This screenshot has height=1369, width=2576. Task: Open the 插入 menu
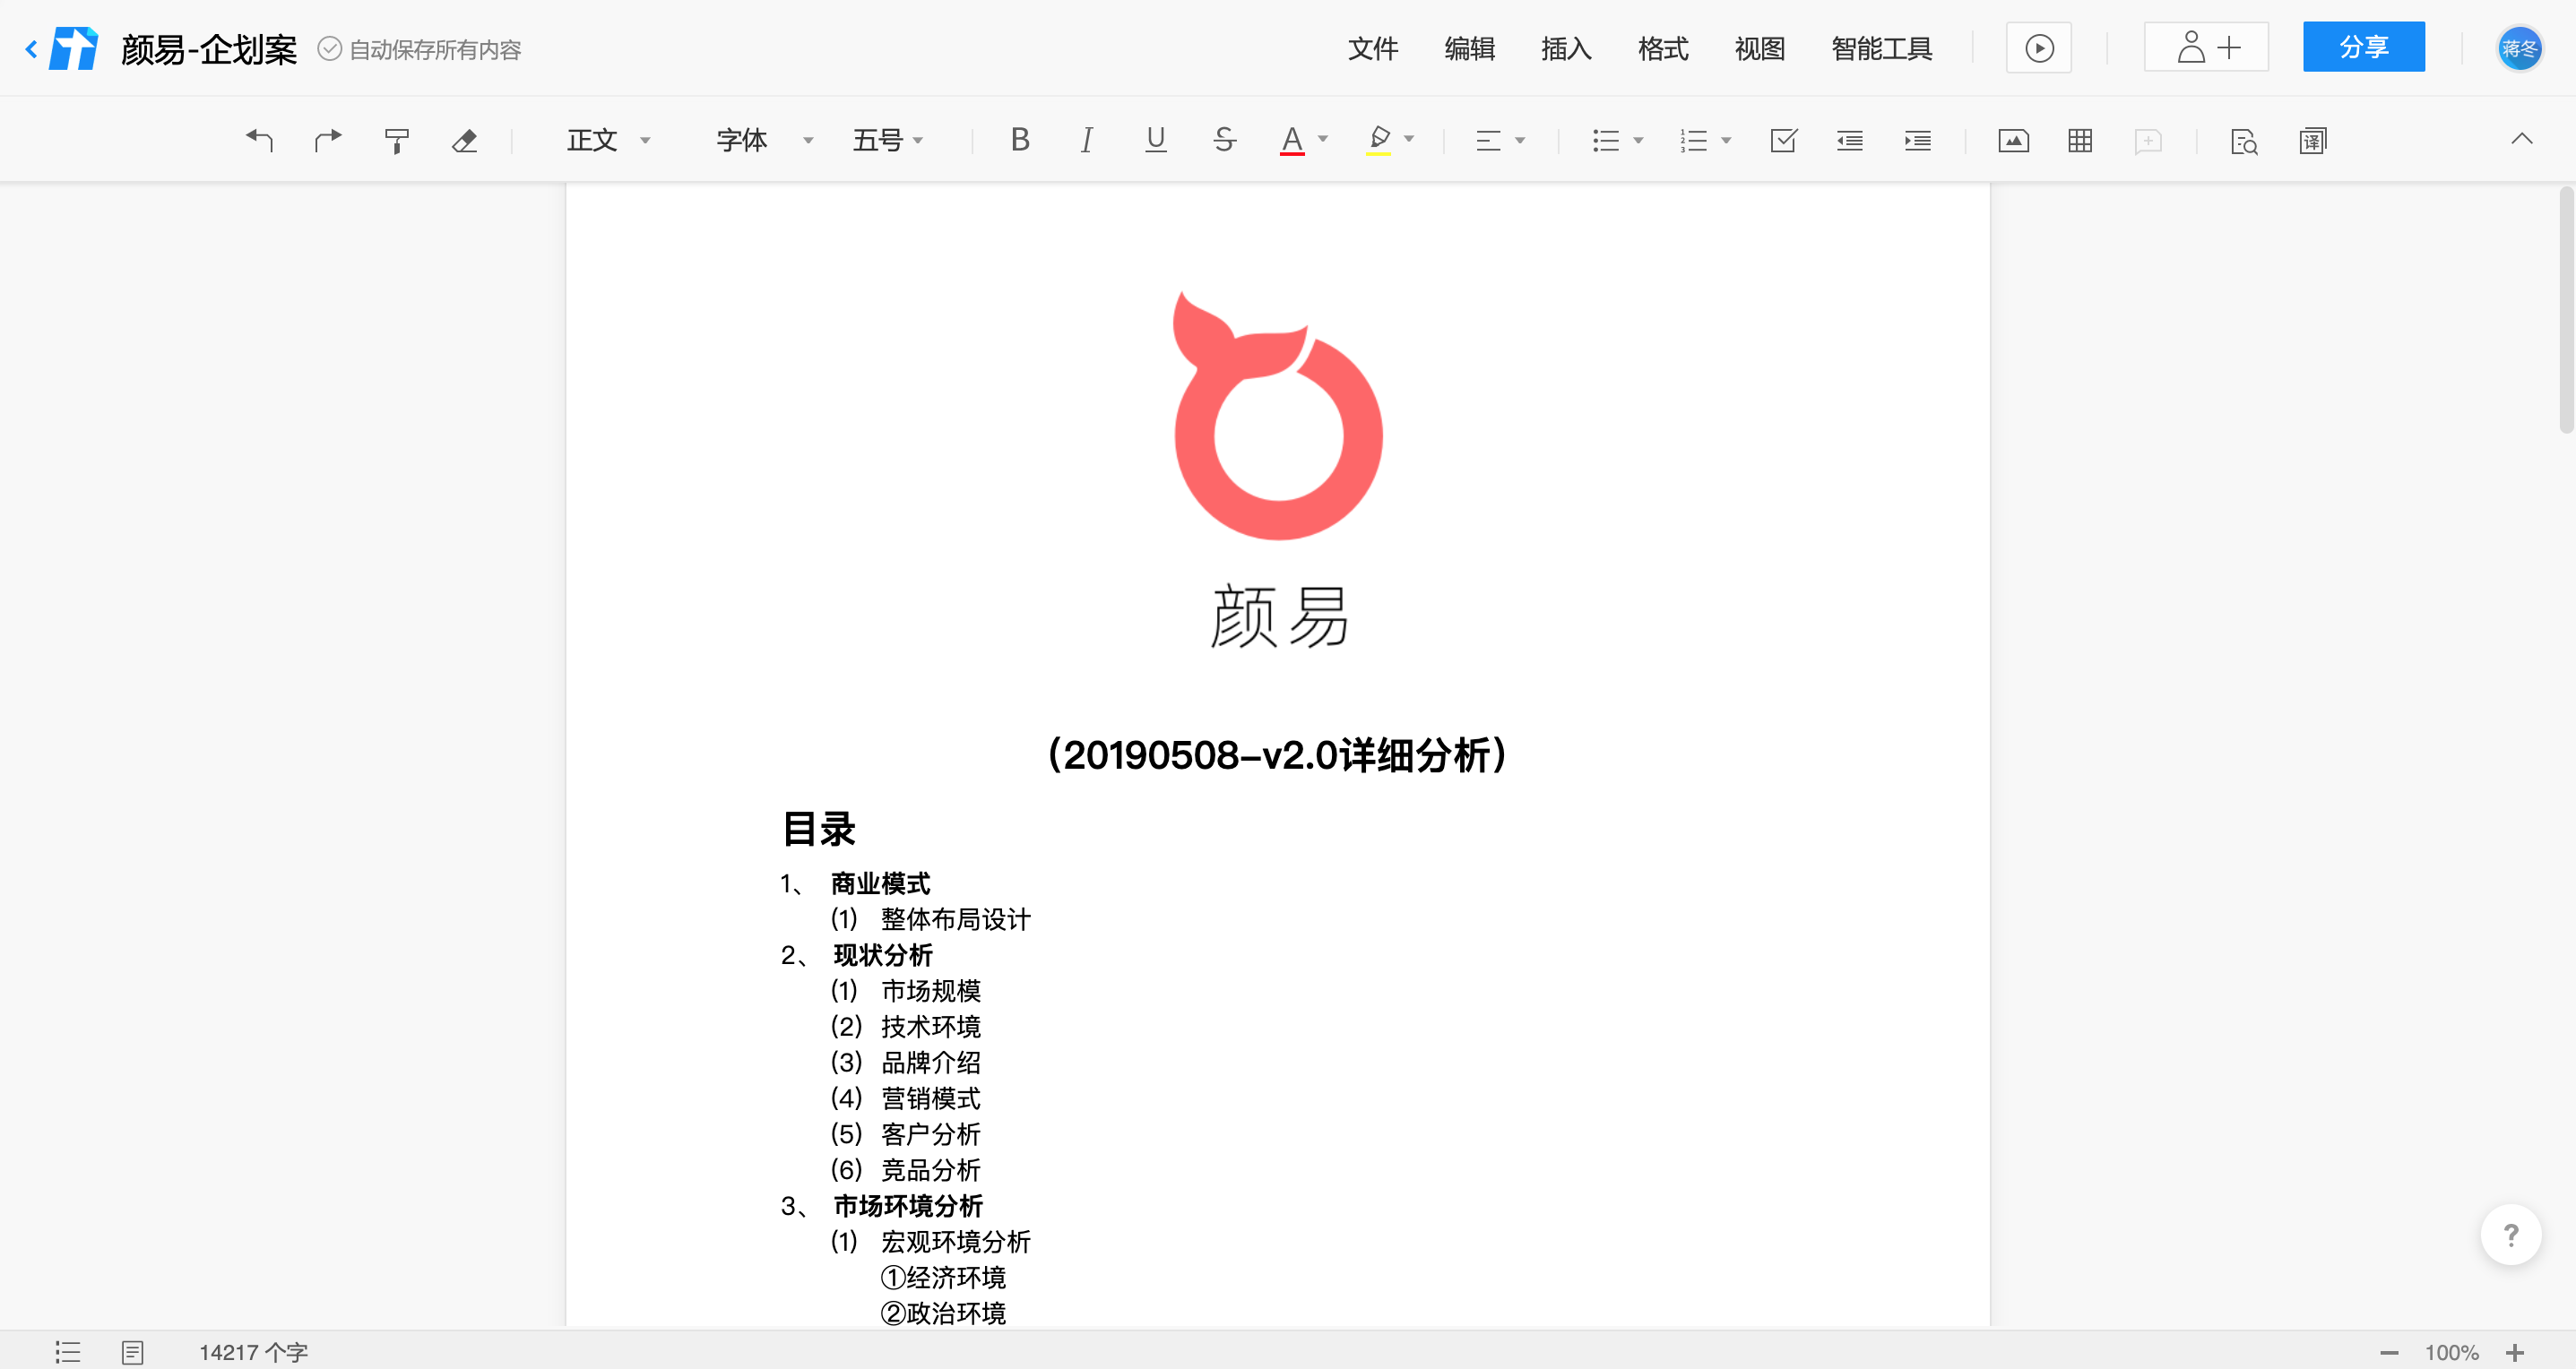pyautogui.click(x=1566, y=48)
